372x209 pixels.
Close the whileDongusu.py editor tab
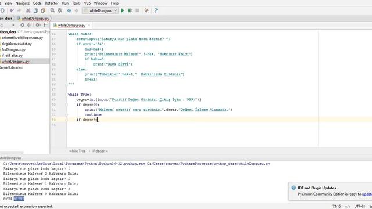tap(89, 25)
